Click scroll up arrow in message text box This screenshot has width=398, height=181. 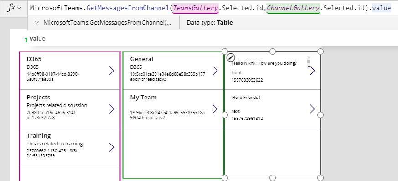point(309,57)
